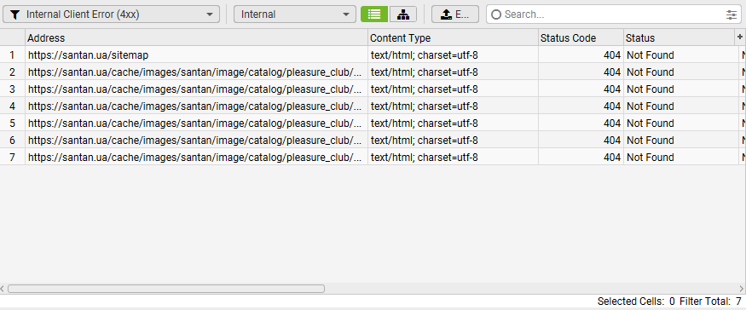Focus the Search input field
746x310 pixels.
614,14
